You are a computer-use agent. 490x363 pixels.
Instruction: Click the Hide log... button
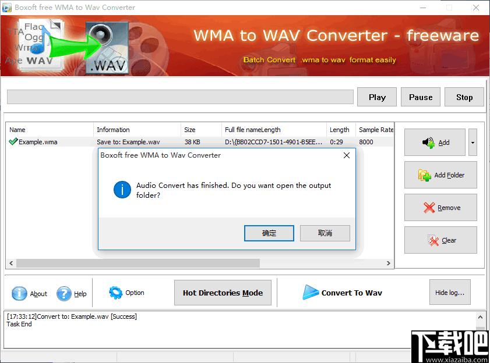coord(450,292)
